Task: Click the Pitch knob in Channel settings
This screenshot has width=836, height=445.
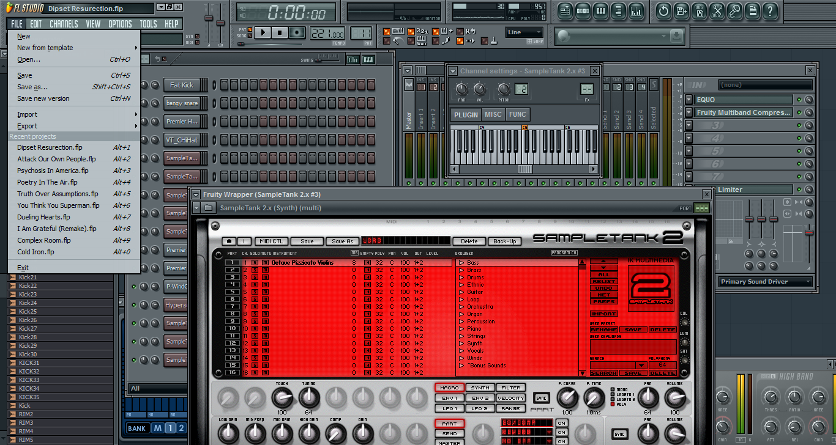Action: tap(504, 89)
